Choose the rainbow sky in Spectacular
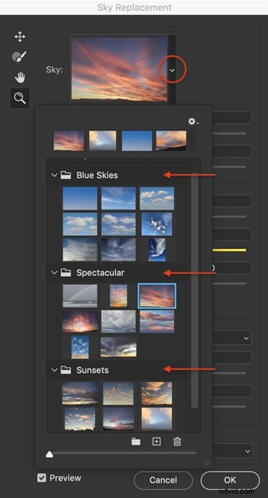The height and width of the screenshot is (498, 268). (x=80, y=296)
